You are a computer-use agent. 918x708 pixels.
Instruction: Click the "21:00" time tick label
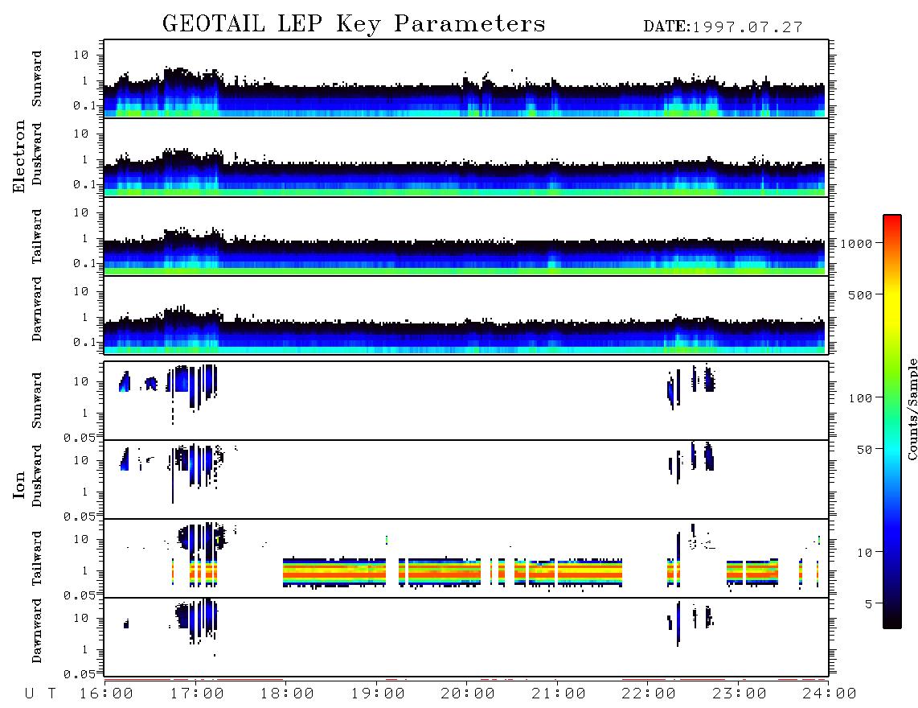tap(559, 694)
